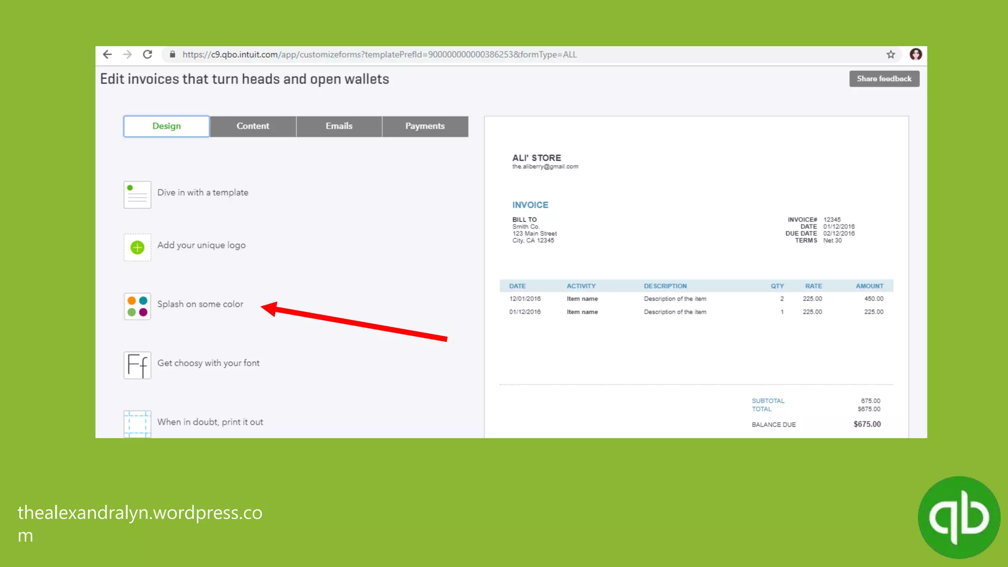This screenshot has height=567, width=1008.
Task: Expand 'Get choosy with your font'
Action: [208, 363]
